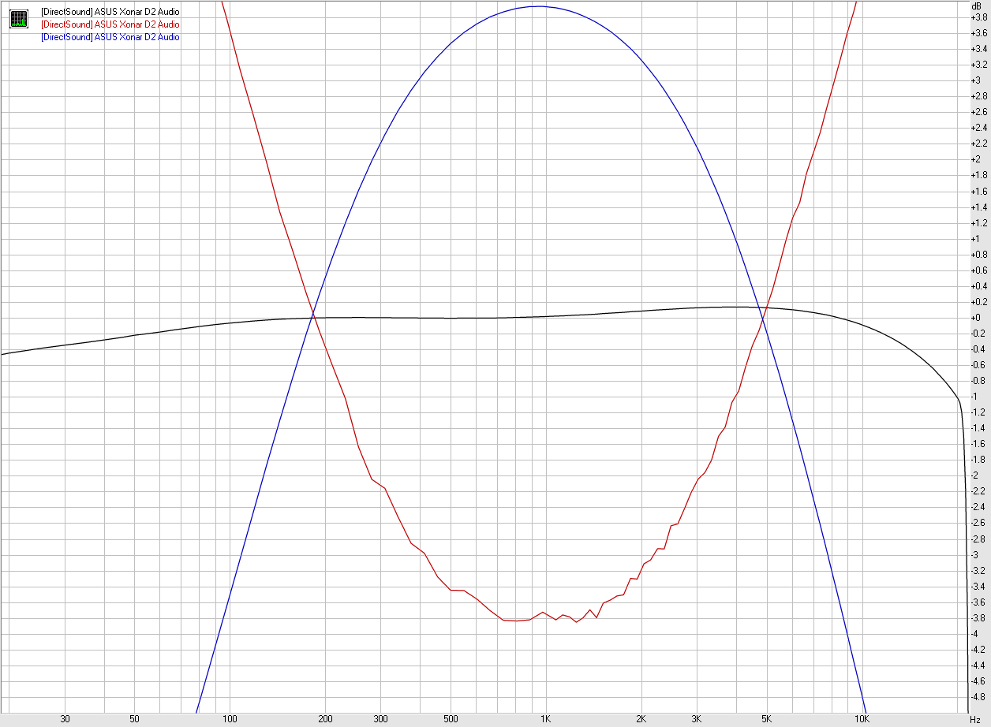Click the -4.8 dB scale label
The height and width of the screenshot is (727, 991).
(x=978, y=697)
